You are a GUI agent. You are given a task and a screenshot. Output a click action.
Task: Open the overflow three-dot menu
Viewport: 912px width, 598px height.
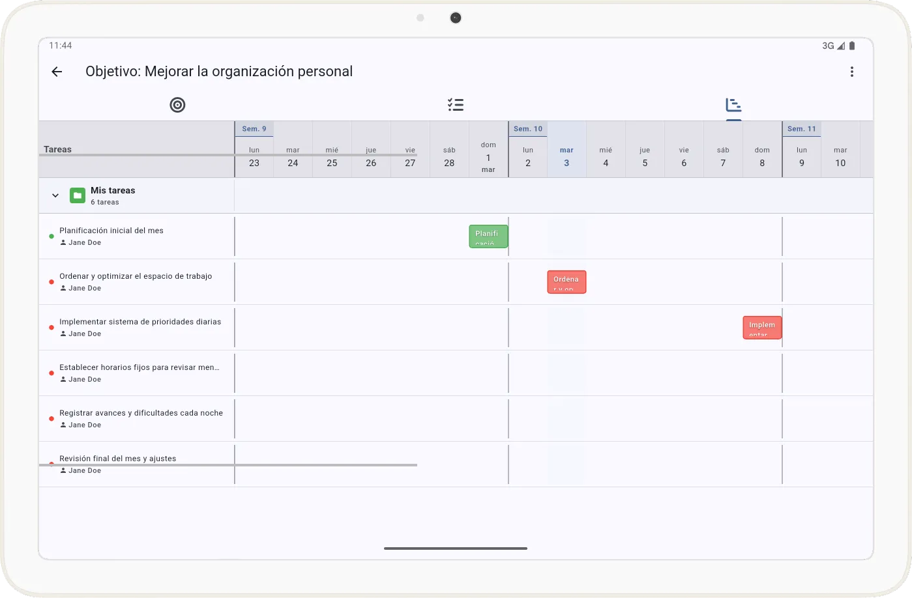851,72
